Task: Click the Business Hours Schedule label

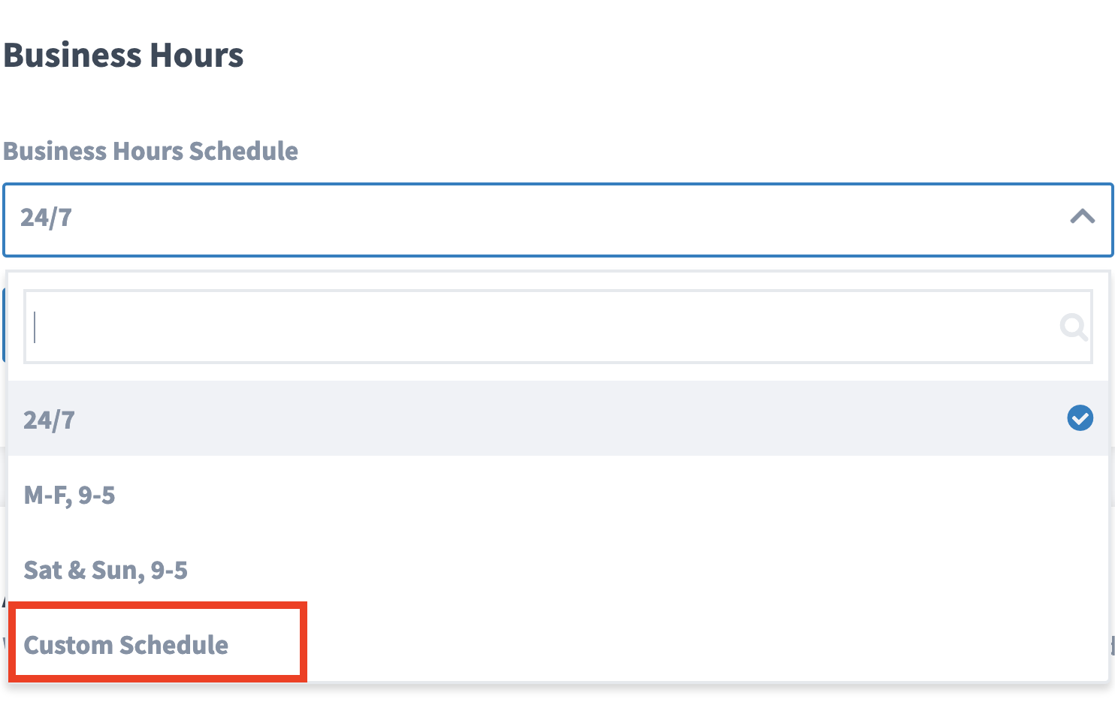Action: tap(150, 151)
